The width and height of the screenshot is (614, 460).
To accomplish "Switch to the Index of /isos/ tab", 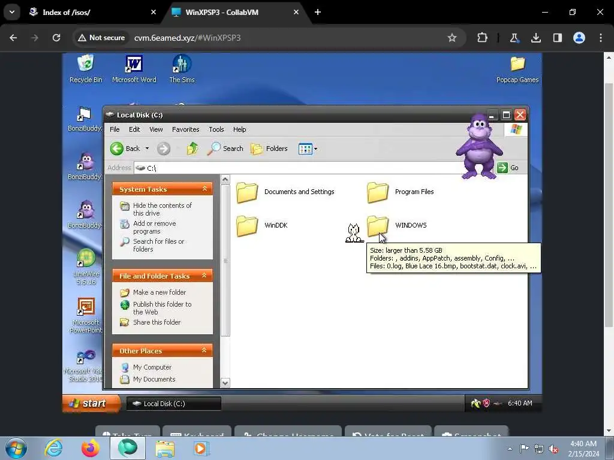I will click(x=92, y=12).
